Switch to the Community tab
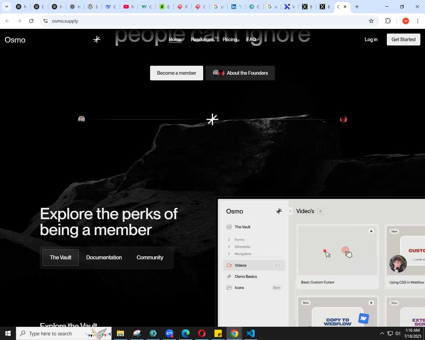 (150, 258)
